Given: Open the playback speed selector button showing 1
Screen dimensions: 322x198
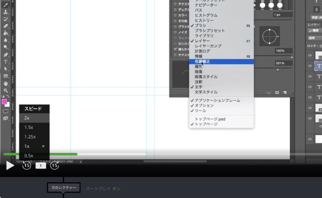Looking at the screenshot, I should 41,165.
